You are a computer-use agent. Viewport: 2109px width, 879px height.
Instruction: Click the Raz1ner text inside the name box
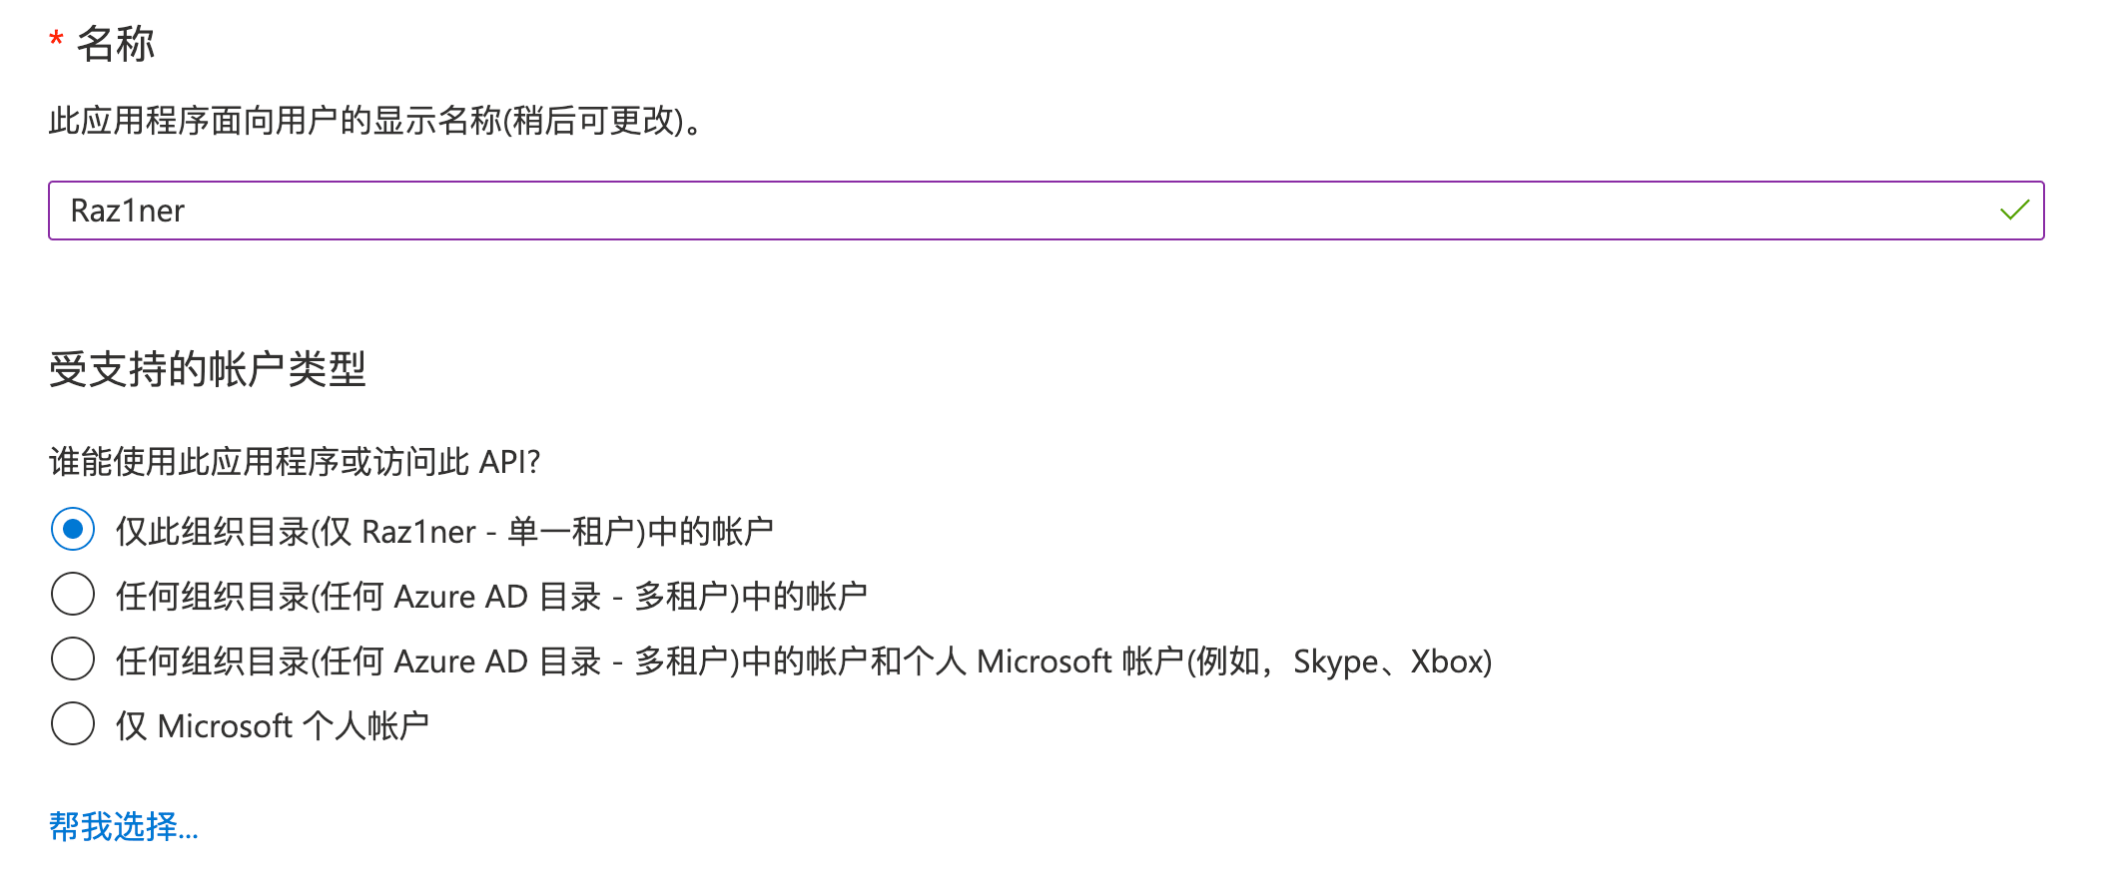127,211
